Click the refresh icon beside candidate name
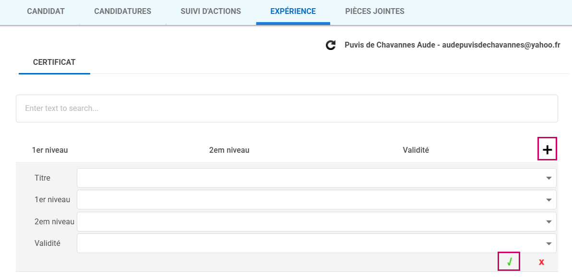The image size is (572, 280). 331,45
